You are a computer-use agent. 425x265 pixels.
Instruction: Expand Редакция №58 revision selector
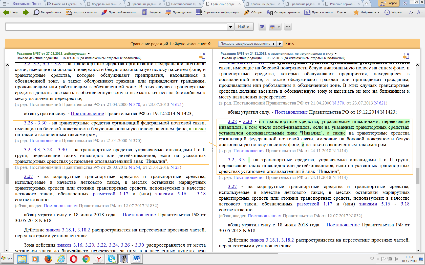coord(336,54)
